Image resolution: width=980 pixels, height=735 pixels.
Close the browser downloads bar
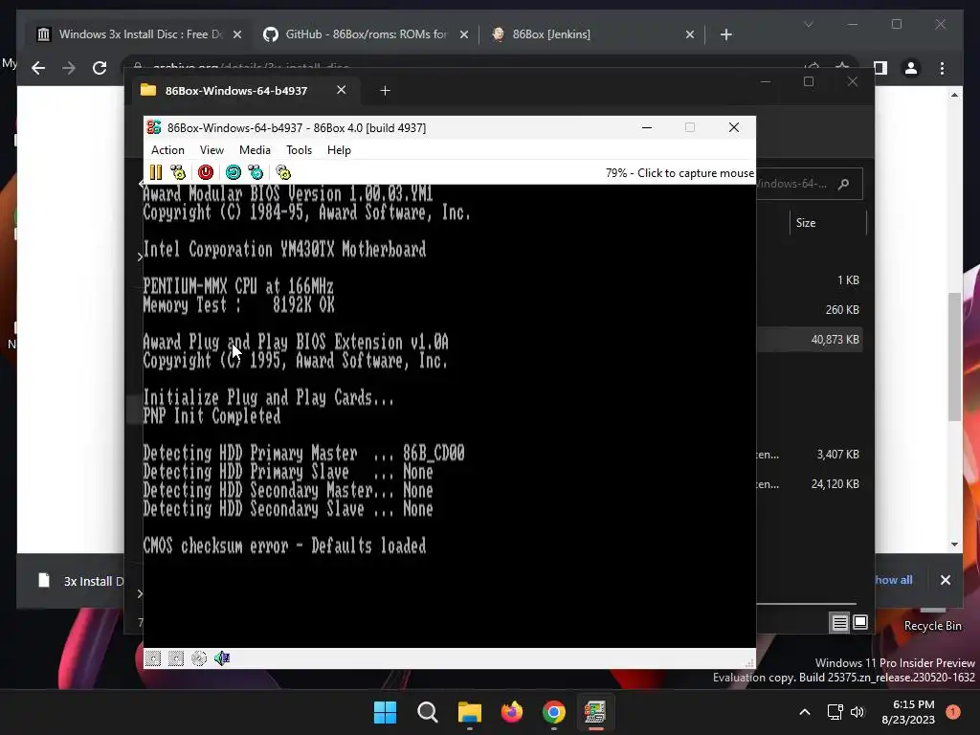pyautogui.click(x=946, y=580)
